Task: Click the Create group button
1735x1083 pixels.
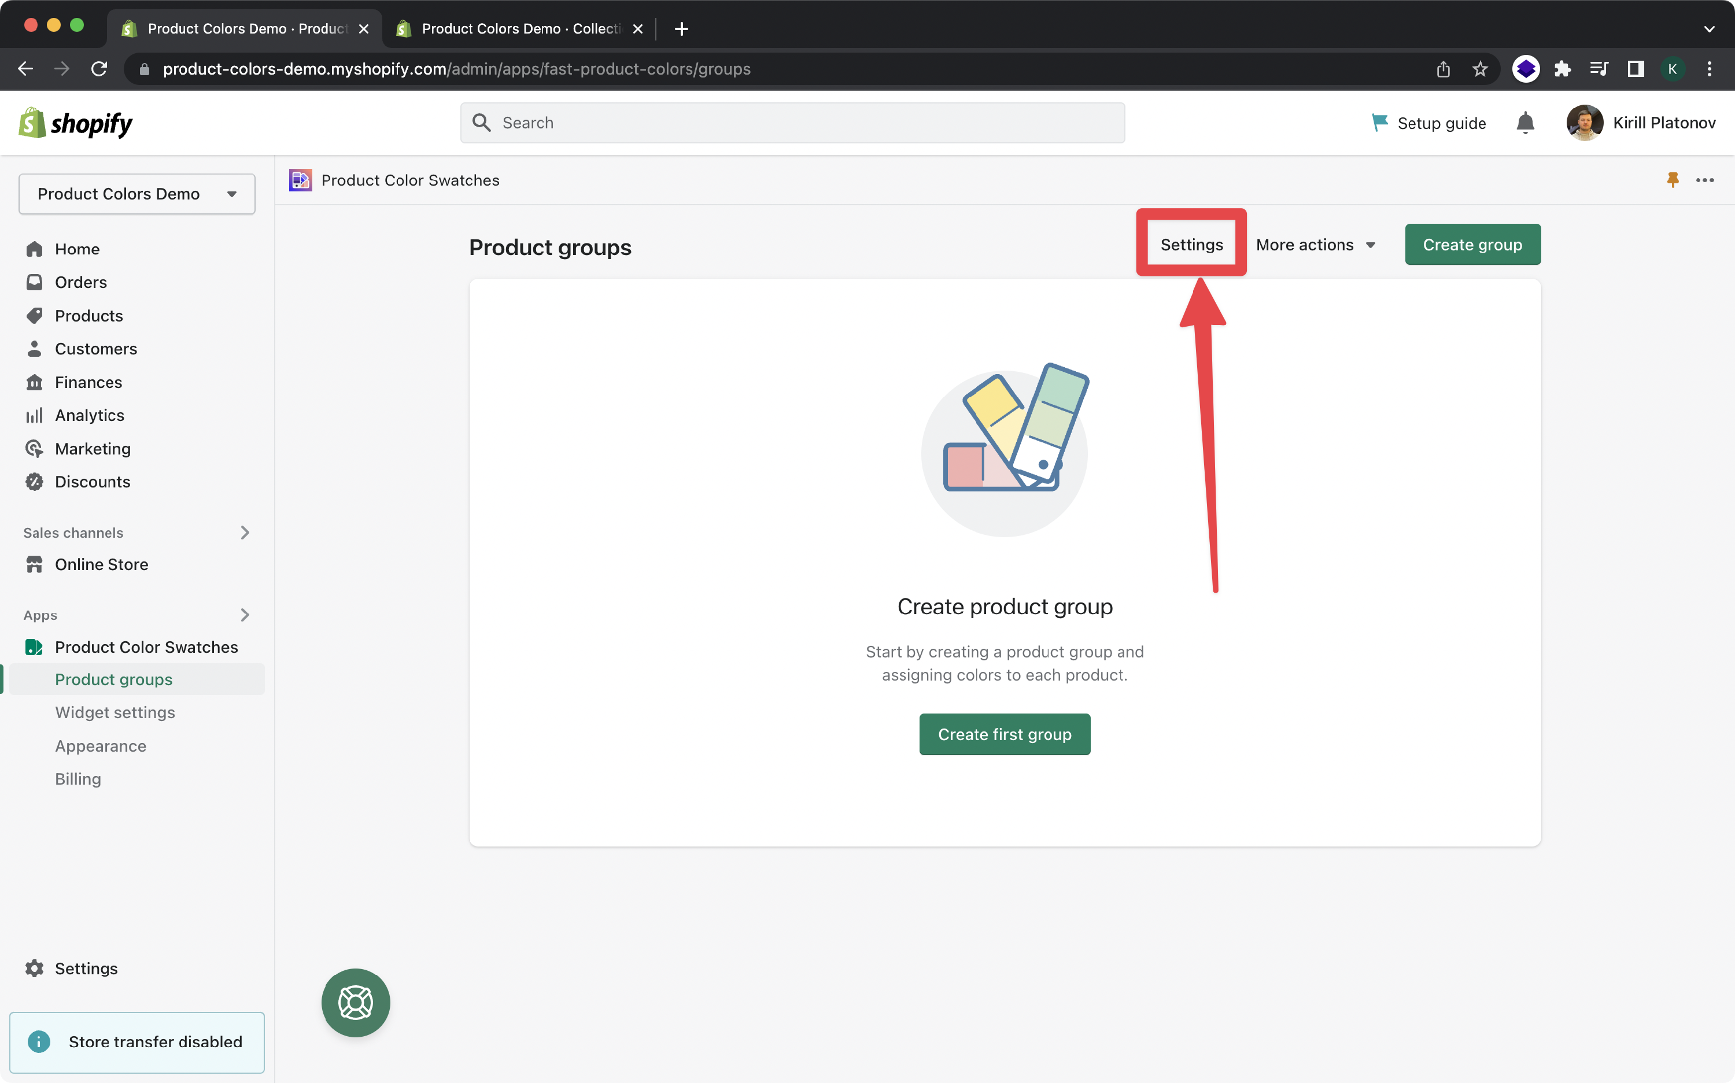Action: [x=1472, y=245]
